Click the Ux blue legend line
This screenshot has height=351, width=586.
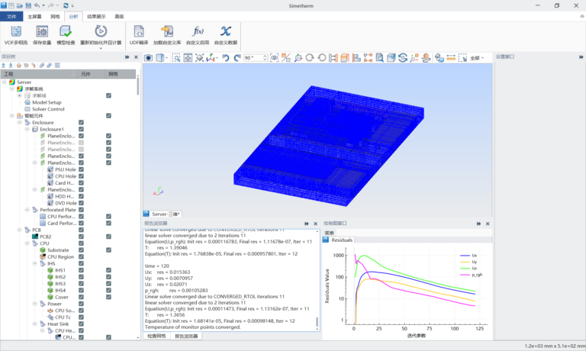pos(465,256)
